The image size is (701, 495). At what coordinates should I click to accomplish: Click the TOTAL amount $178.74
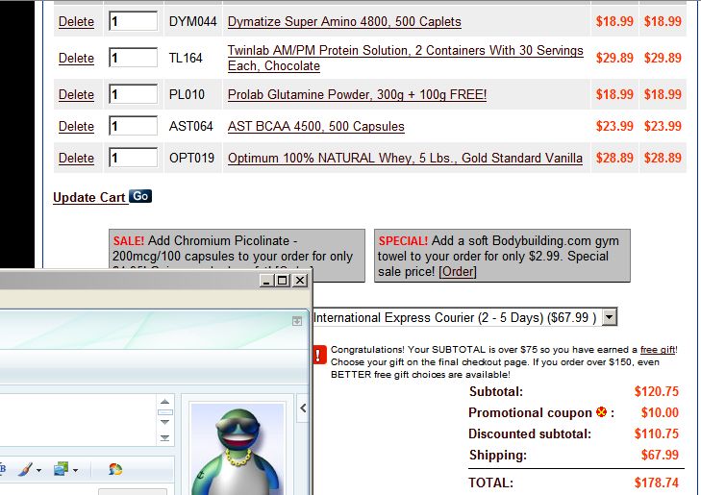tap(657, 483)
